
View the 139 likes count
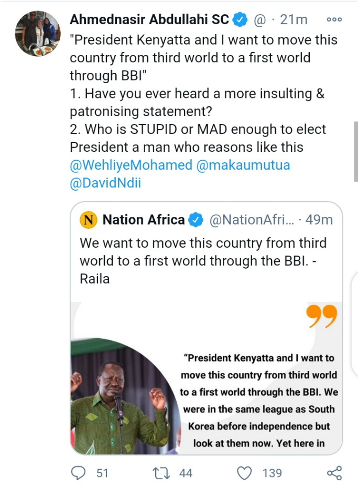(272, 473)
